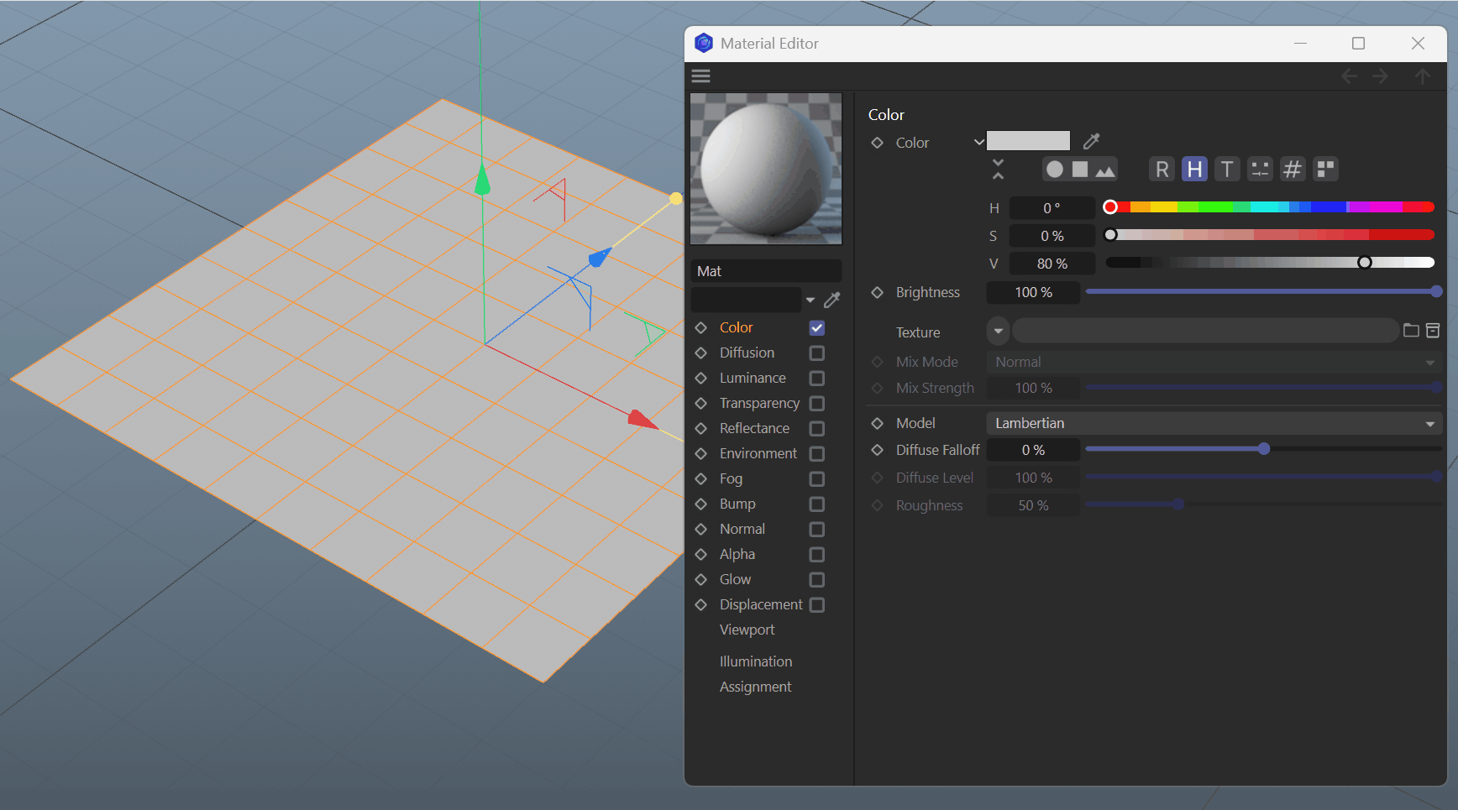Screen dimensions: 1458x810
Task: Click the color eyedropper next to Color swatch
Action: [x=1091, y=141]
